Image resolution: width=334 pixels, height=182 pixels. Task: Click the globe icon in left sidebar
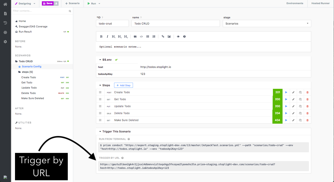5,32
